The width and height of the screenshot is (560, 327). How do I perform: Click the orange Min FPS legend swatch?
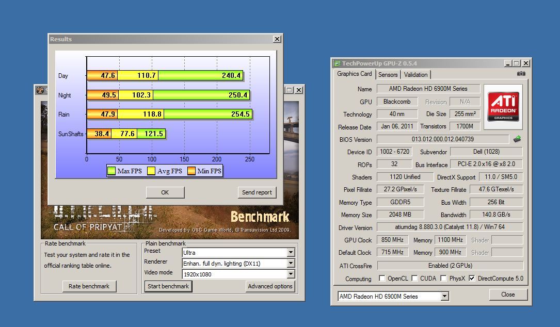(x=192, y=171)
